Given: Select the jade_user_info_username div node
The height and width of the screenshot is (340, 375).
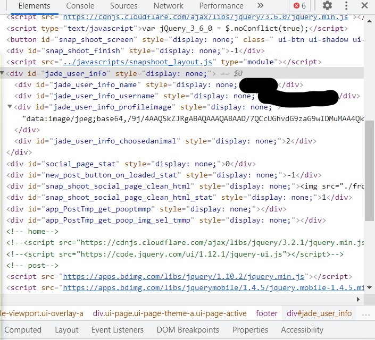Looking at the screenshot, I should tap(187, 96).
